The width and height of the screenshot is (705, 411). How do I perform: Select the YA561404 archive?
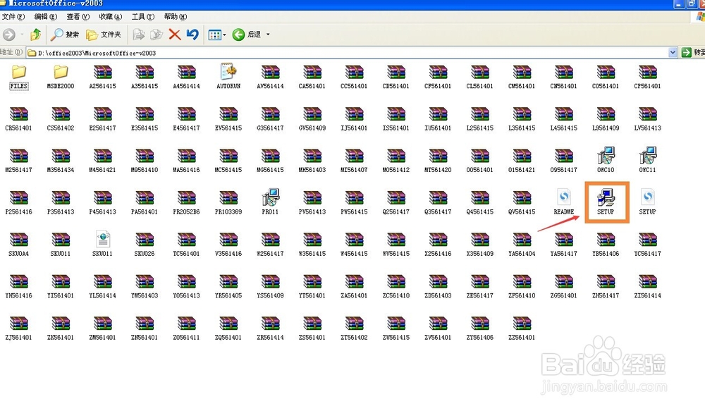click(522, 245)
